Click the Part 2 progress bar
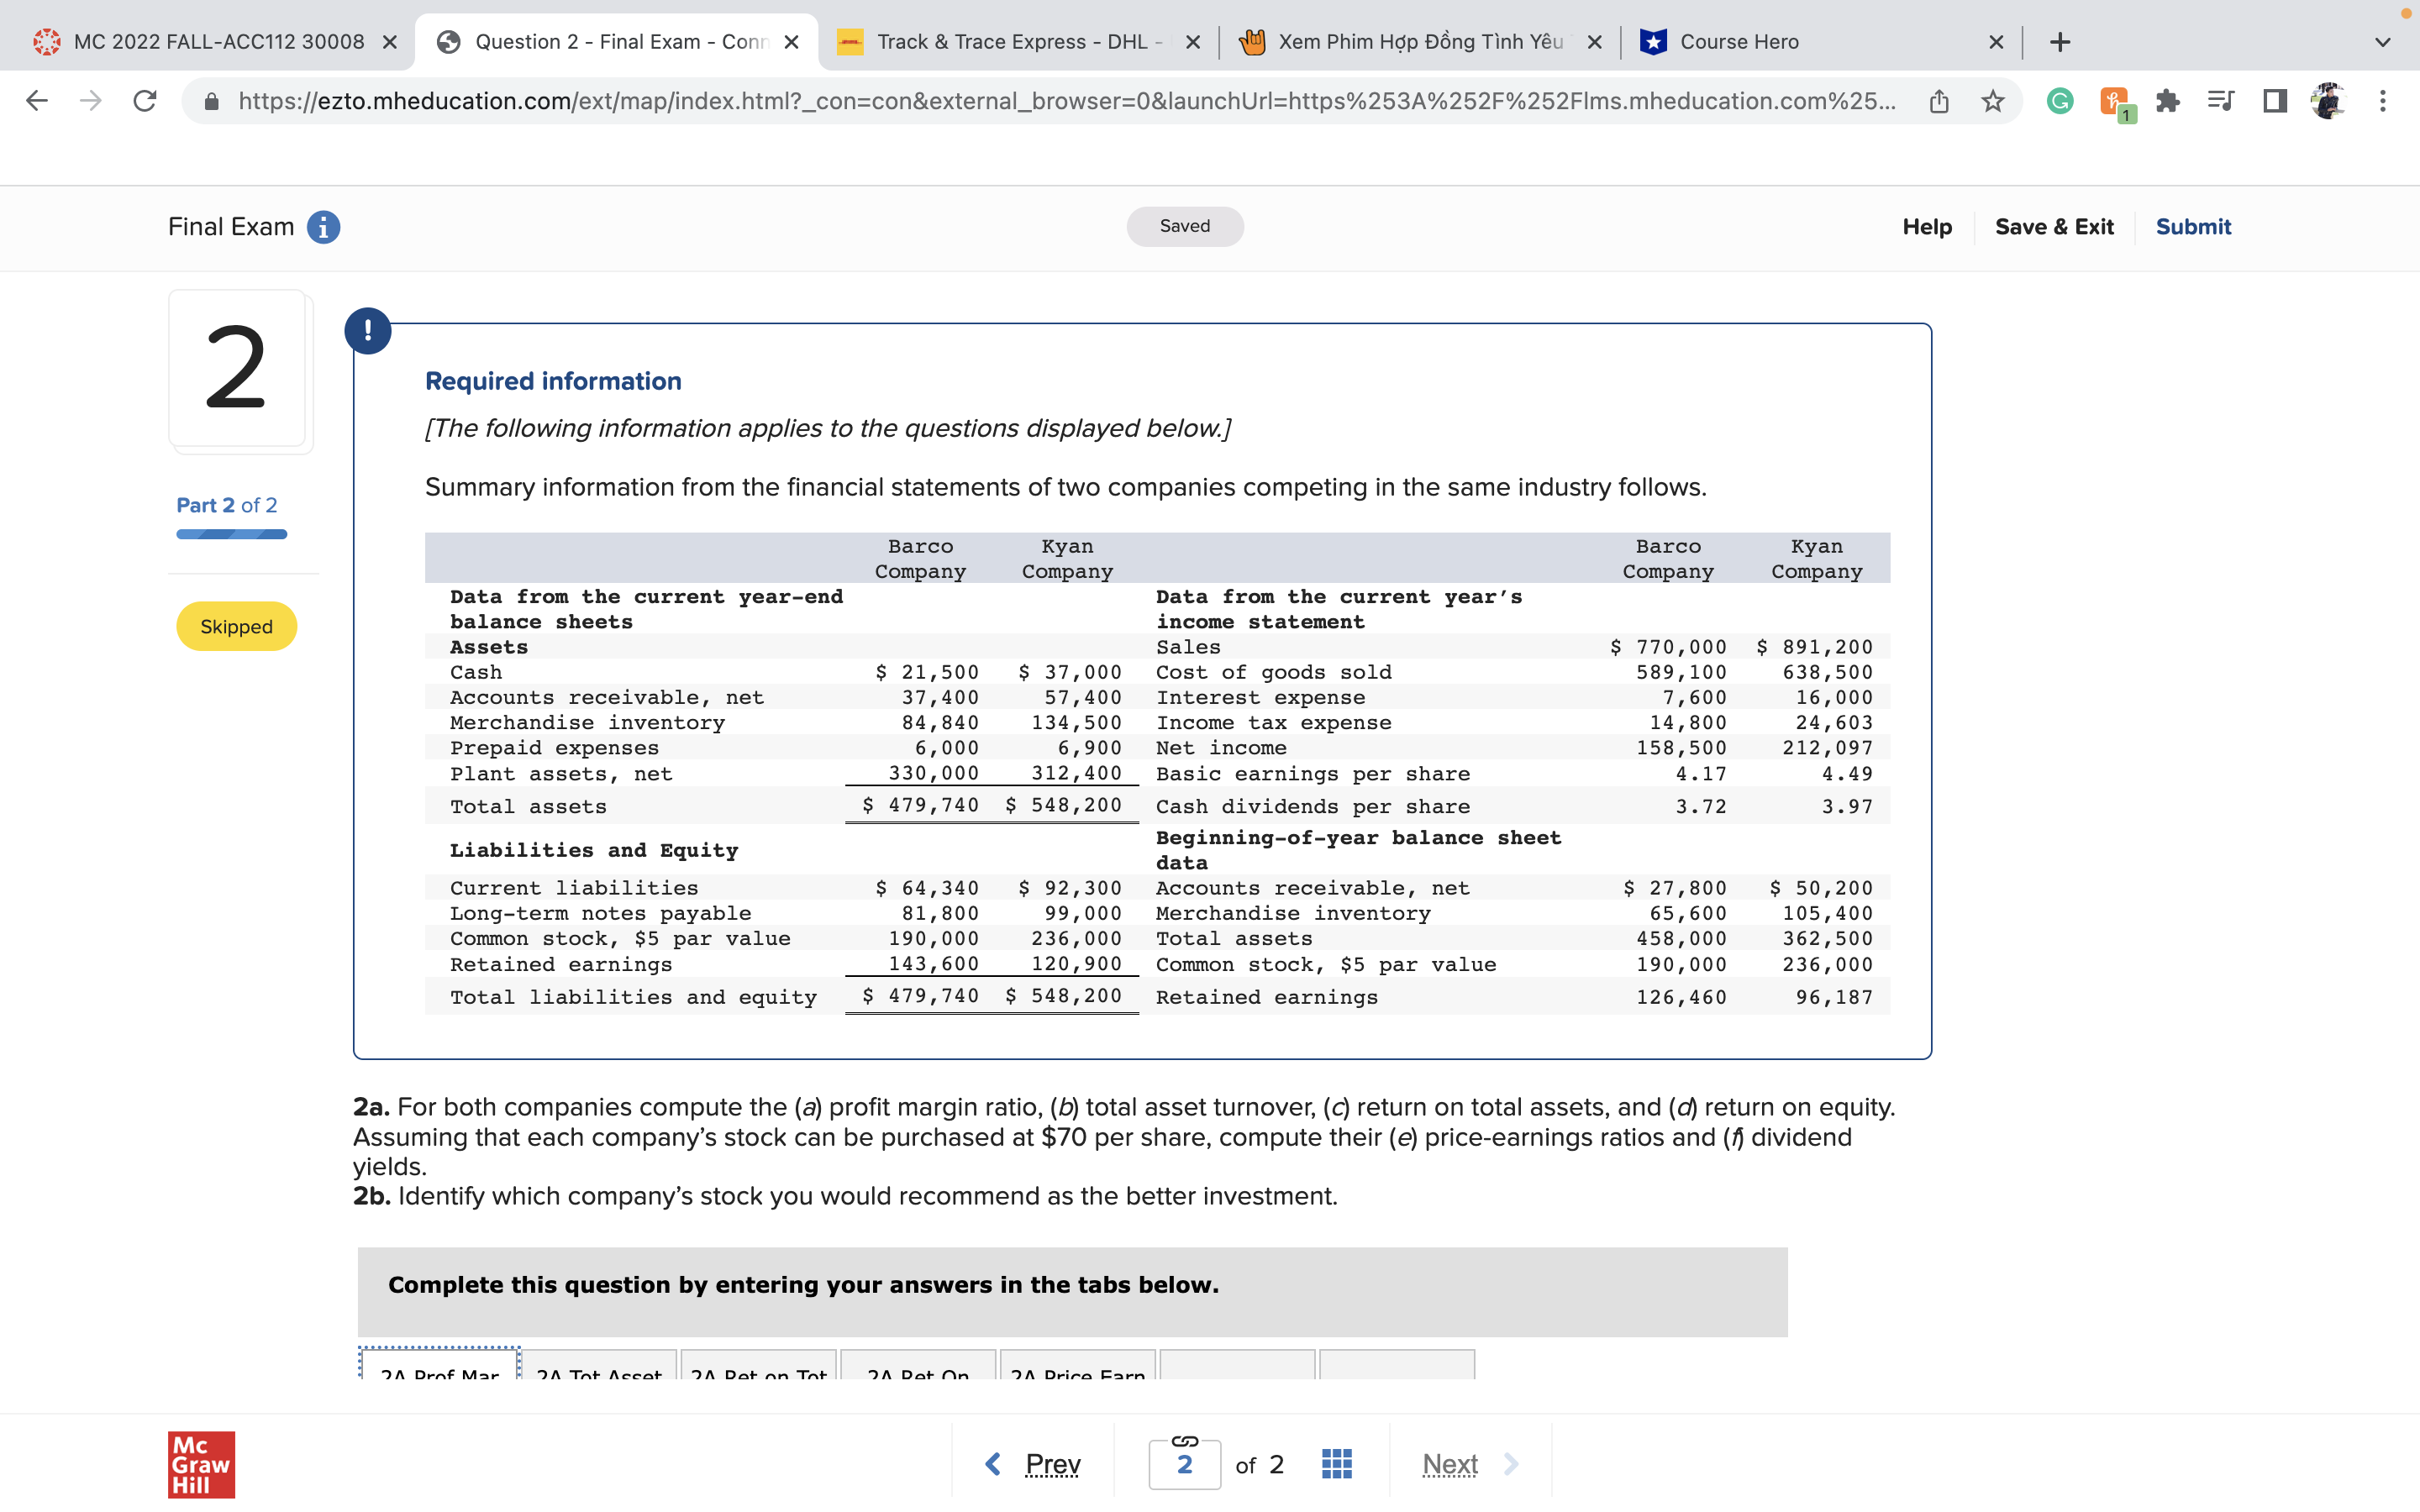 point(232,534)
